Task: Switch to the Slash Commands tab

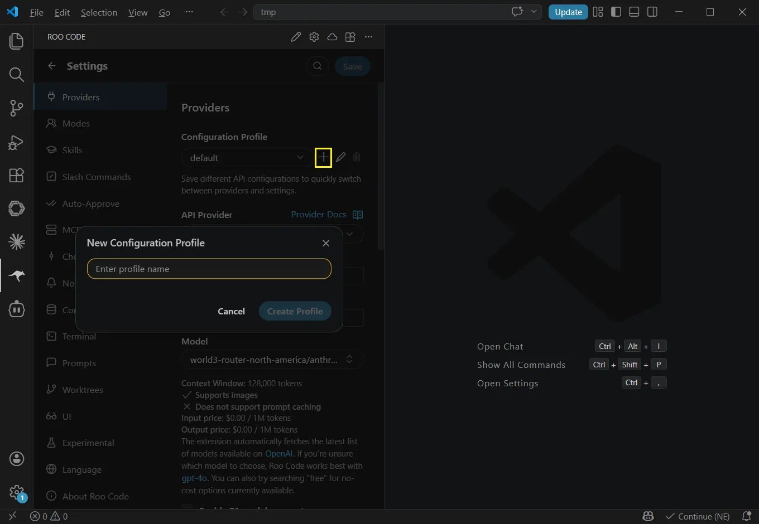Action: tap(100, 177)
